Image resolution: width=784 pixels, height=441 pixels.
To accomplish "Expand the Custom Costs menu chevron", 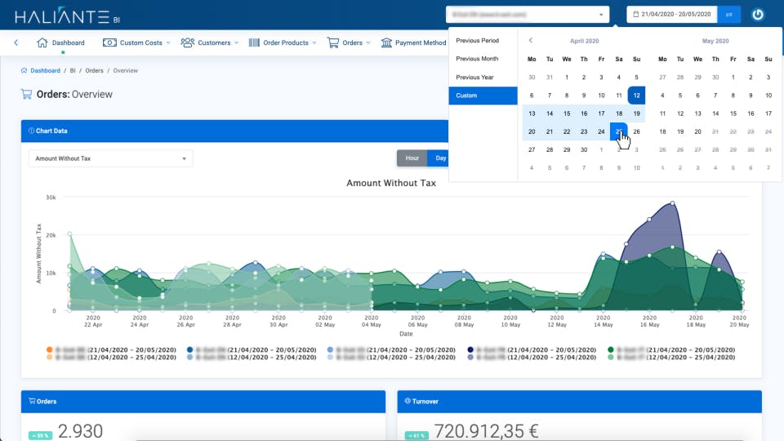I will [x=168, y=43].
